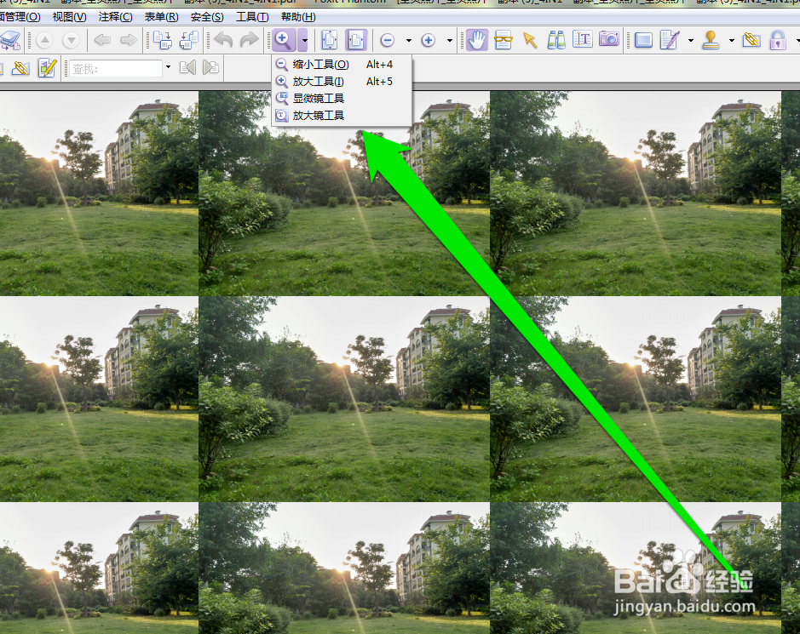The height and width of the screenshot is (634, 800).
Task: Select the text selection tool
Action: tap(582, 40)
